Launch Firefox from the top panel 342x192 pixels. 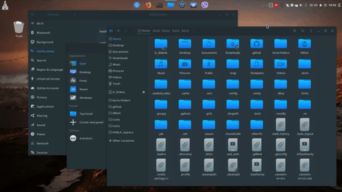tap(148, 5)
